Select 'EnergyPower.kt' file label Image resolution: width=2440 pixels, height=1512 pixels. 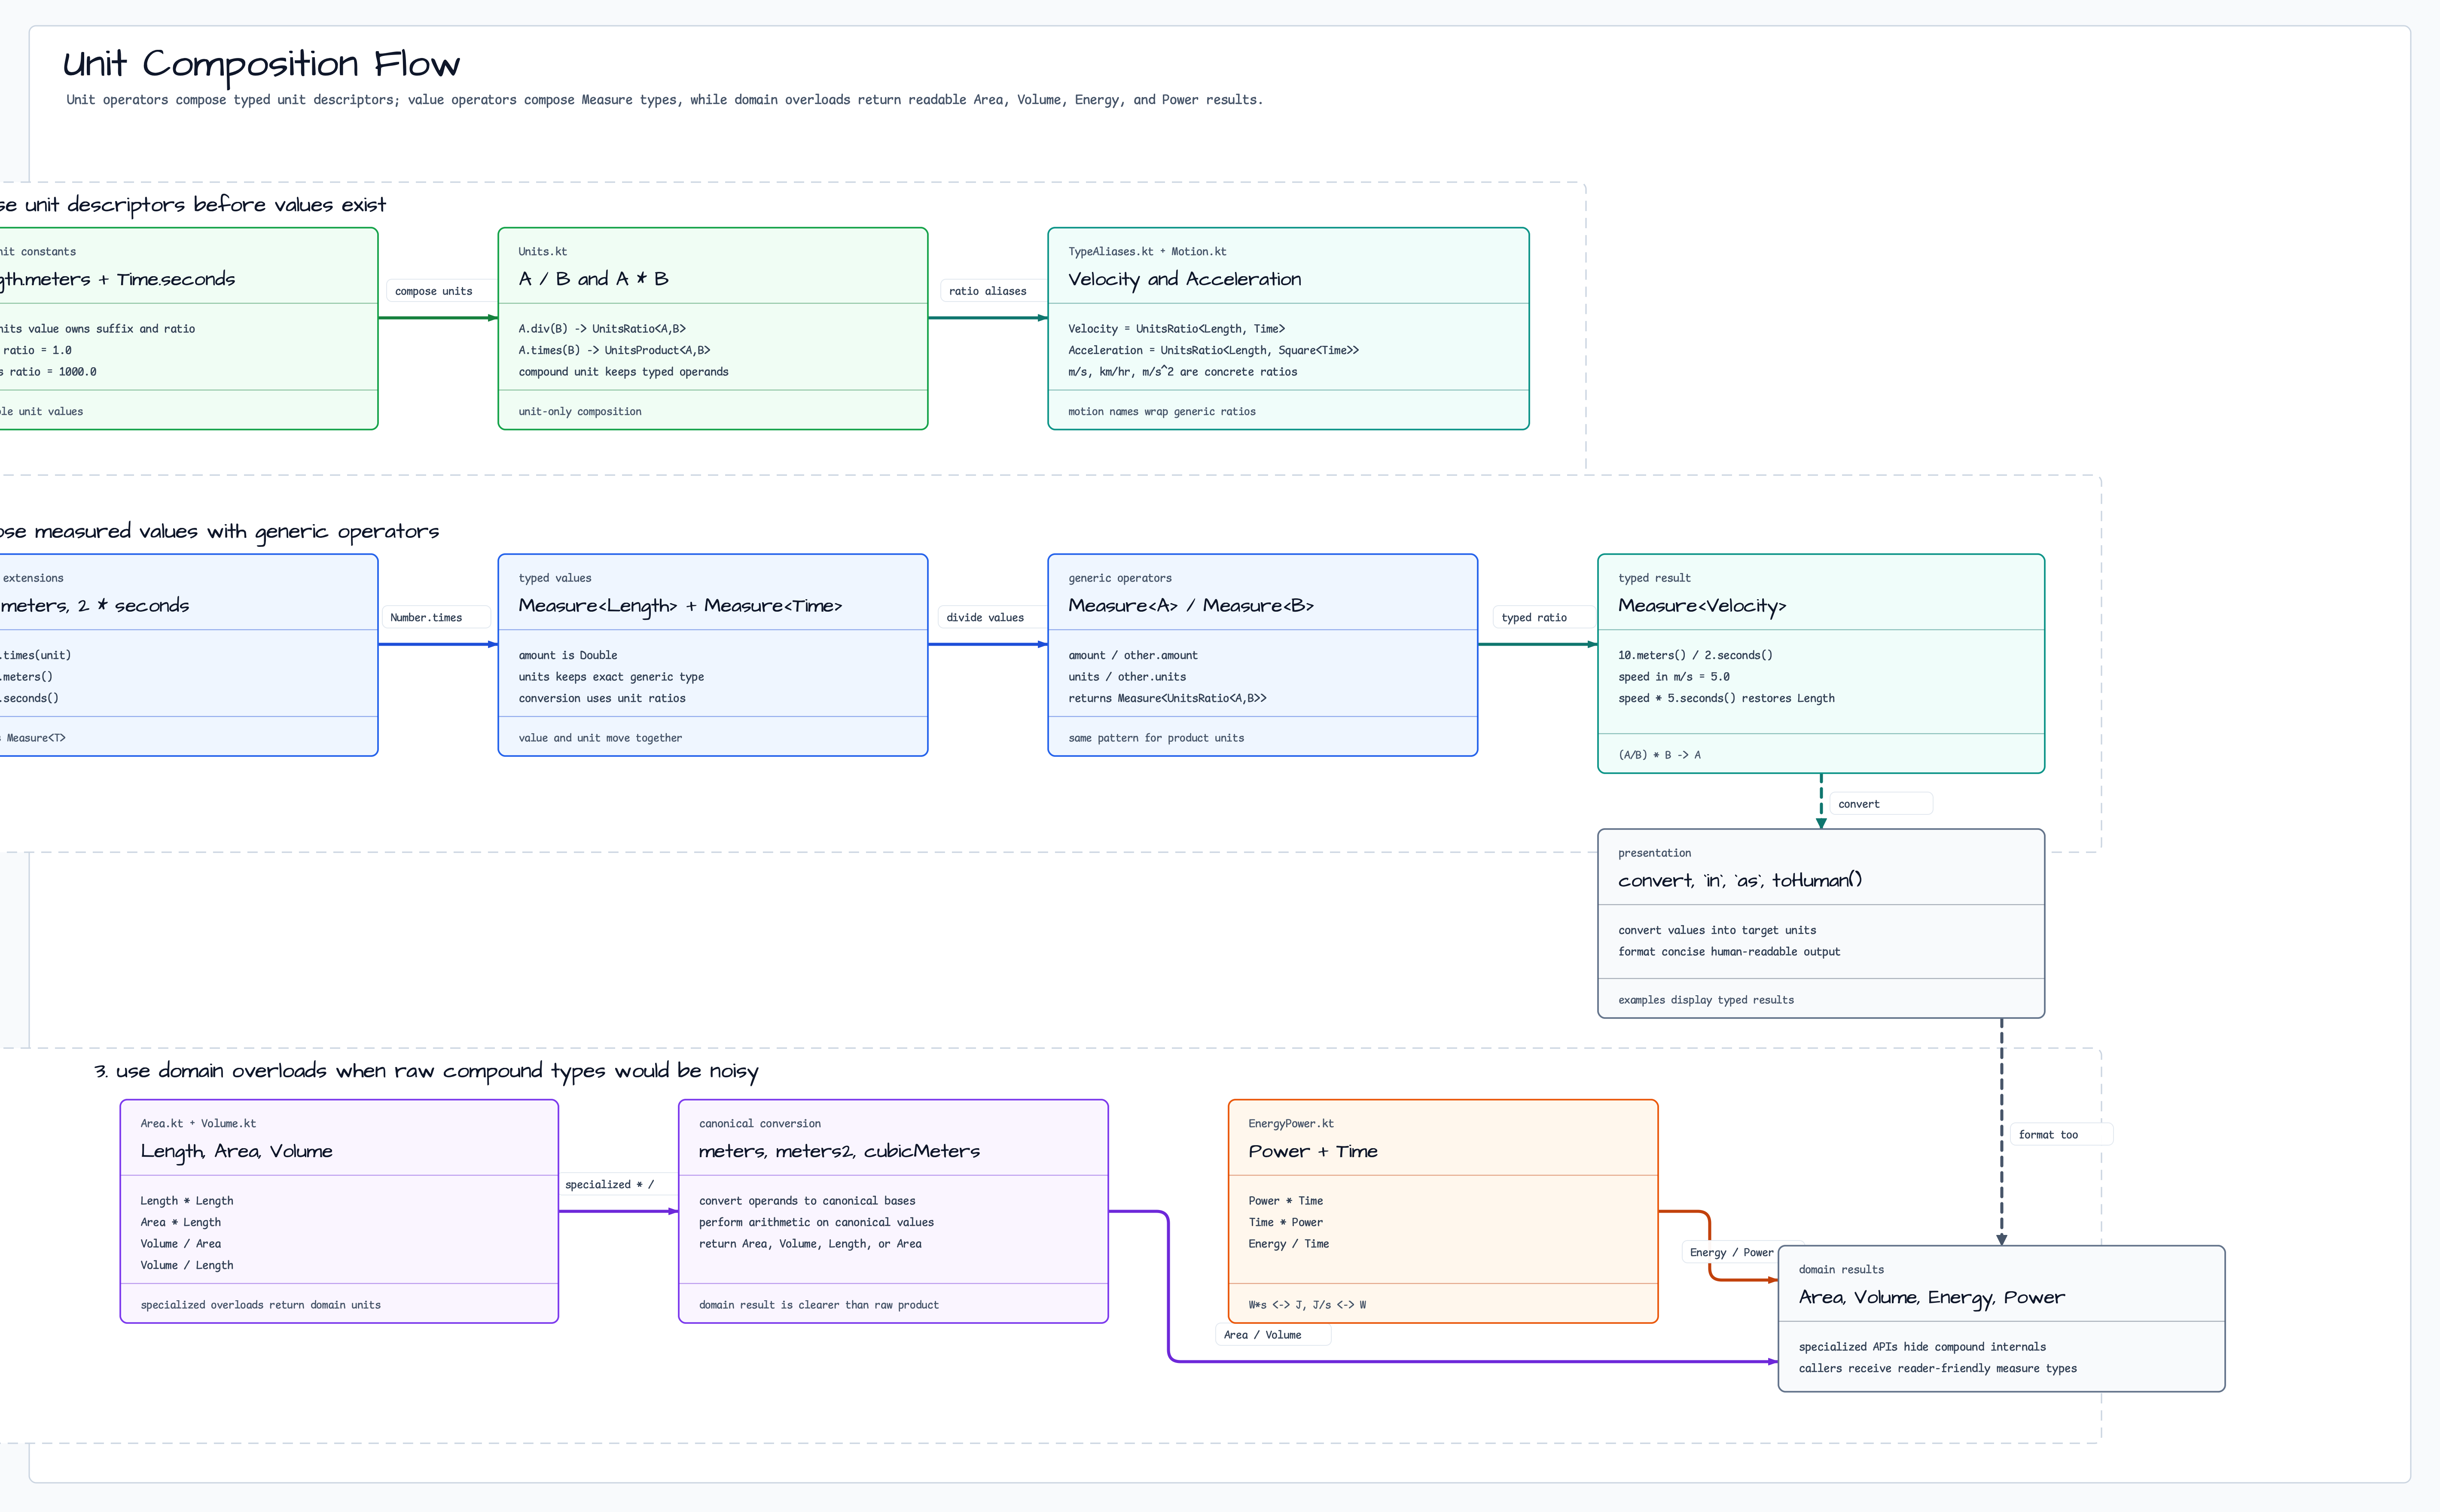(x=1291, y=1124)
